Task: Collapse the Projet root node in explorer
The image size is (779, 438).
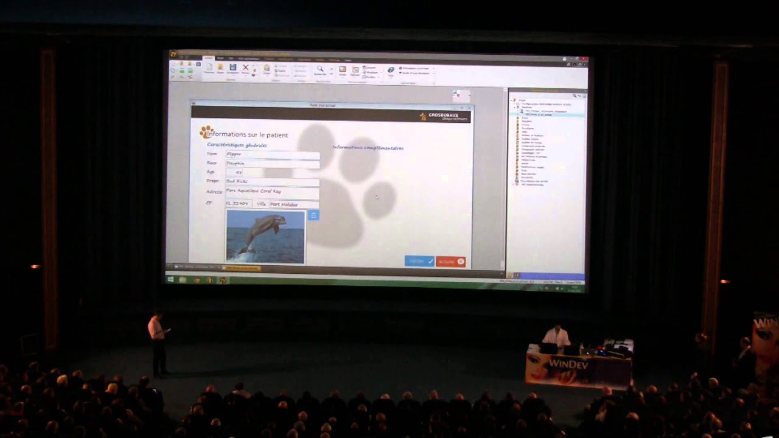Action: [511, 100]
